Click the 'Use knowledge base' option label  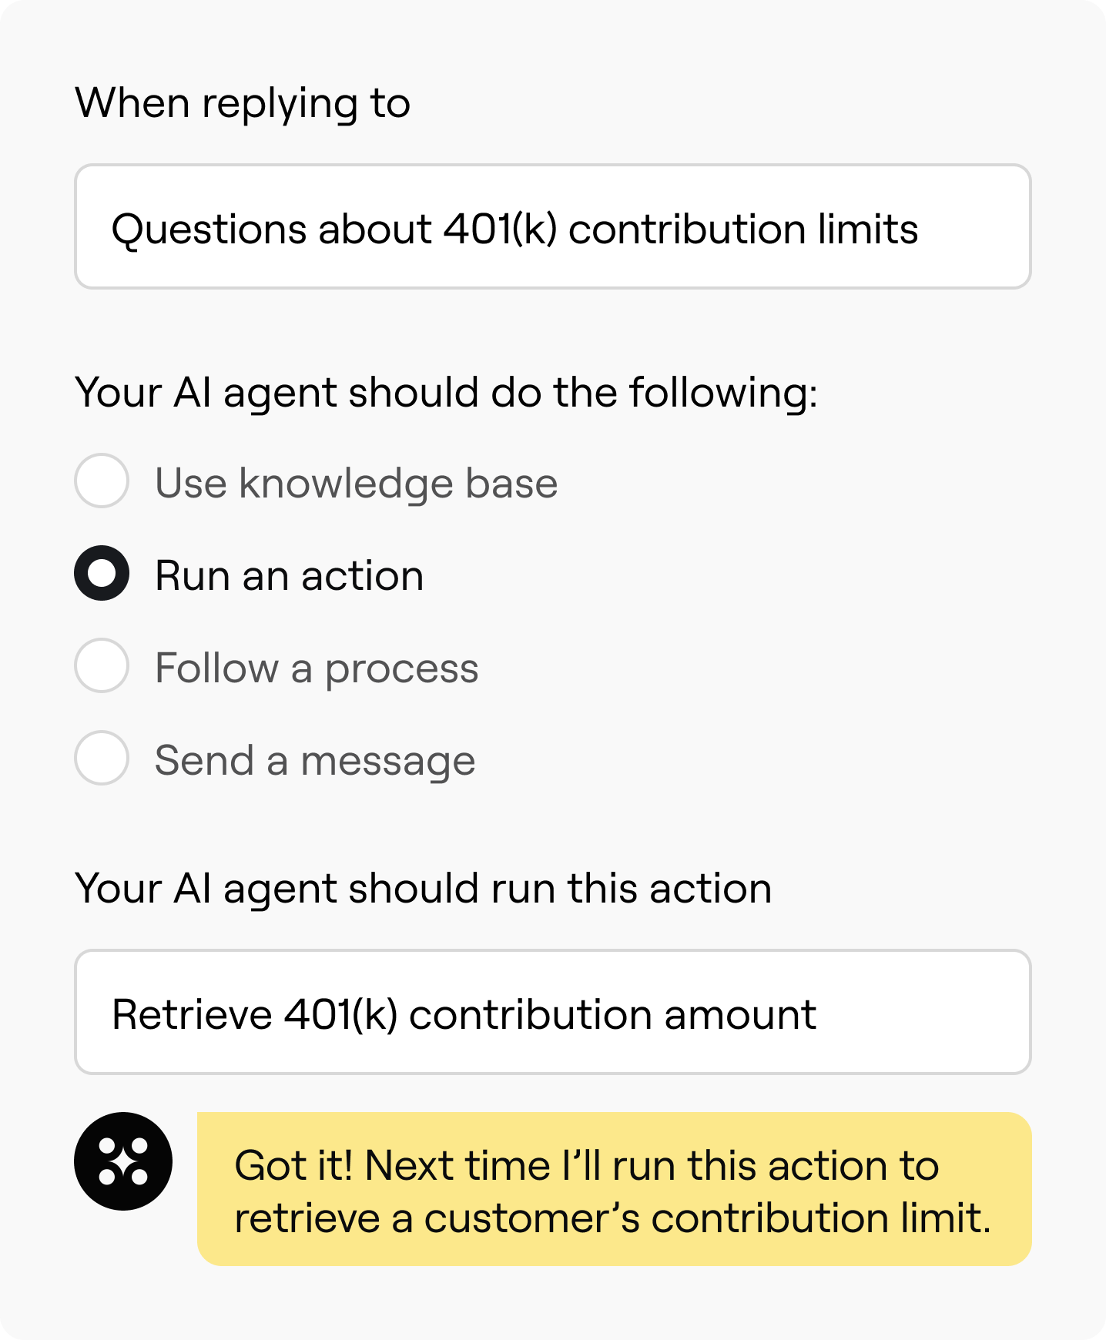[x=356, y=484]
